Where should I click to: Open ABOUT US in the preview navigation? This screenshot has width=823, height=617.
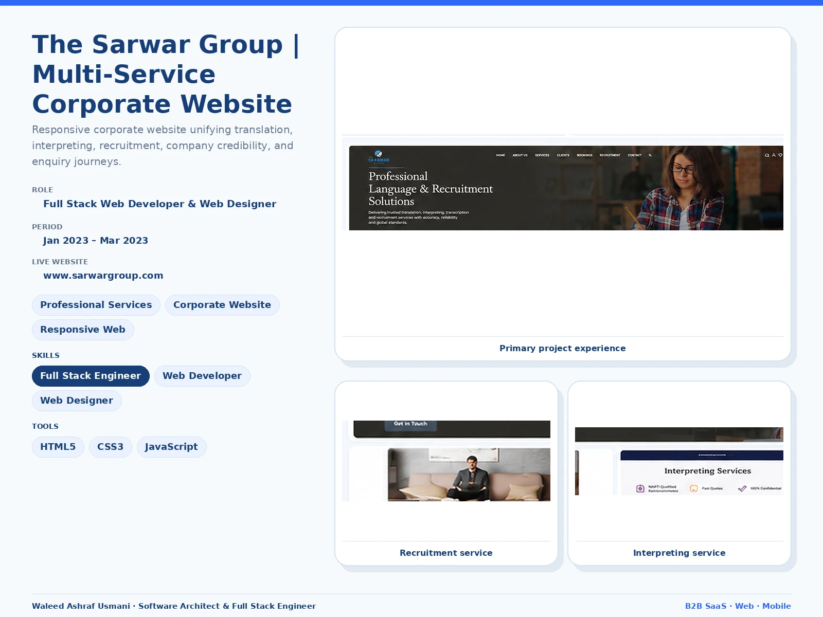click(x=520, y=155)
